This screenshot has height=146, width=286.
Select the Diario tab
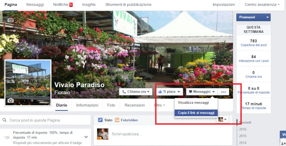click(61, 105)
